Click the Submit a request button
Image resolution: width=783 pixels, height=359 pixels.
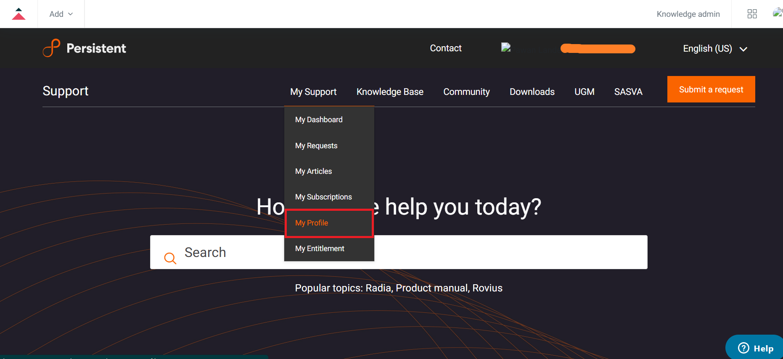[711, 89]
